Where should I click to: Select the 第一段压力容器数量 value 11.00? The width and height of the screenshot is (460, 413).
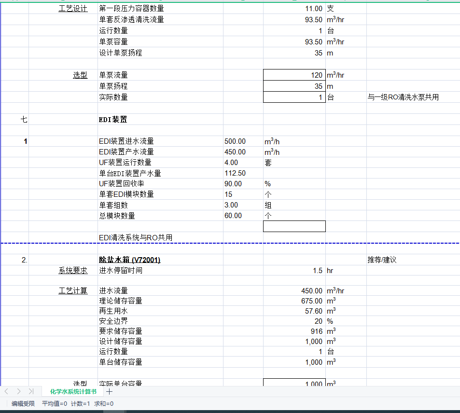pos(294,9)
